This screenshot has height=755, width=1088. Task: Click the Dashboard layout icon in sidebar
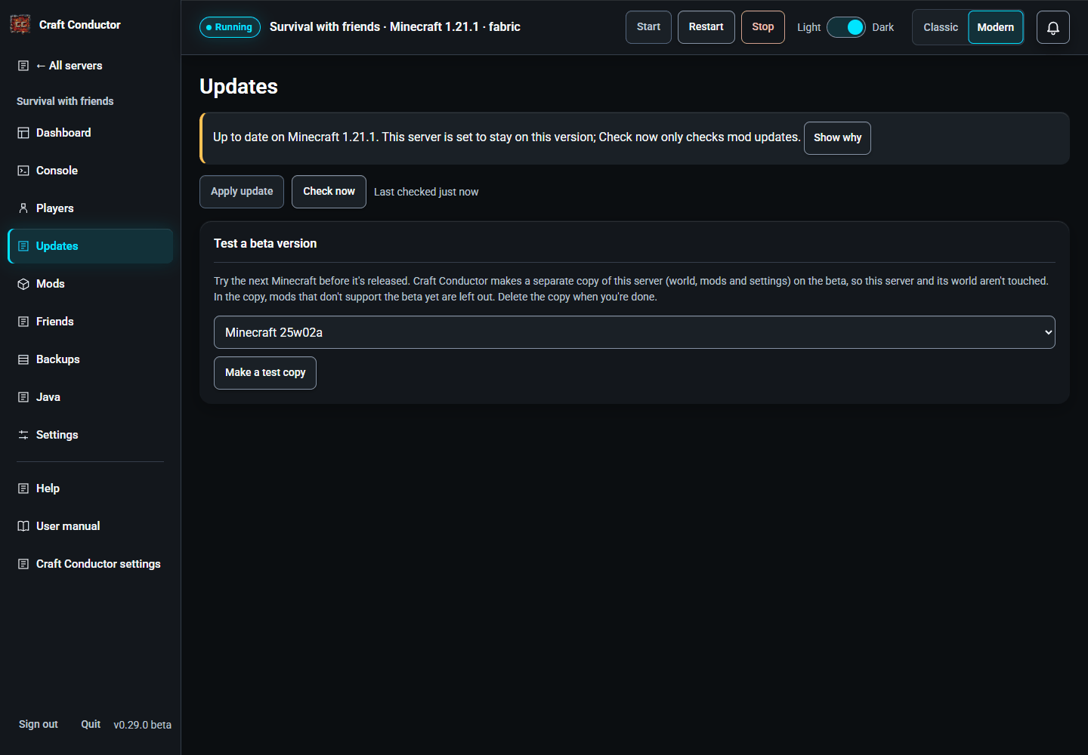23,133
